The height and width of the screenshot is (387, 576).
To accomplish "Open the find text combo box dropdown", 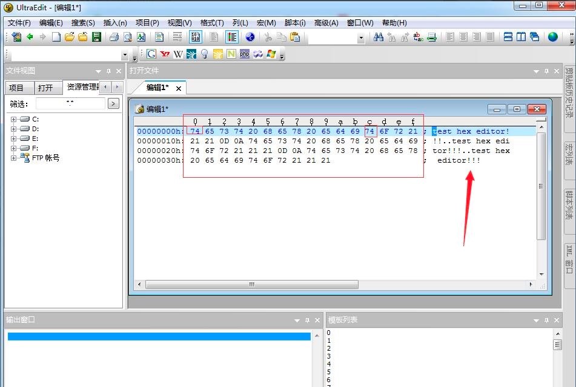I will point(361,37).
